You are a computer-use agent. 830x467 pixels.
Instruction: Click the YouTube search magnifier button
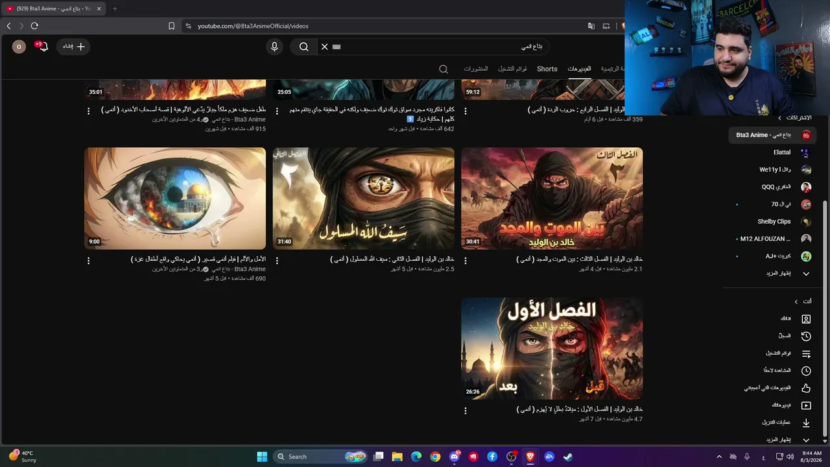(303, 47)
